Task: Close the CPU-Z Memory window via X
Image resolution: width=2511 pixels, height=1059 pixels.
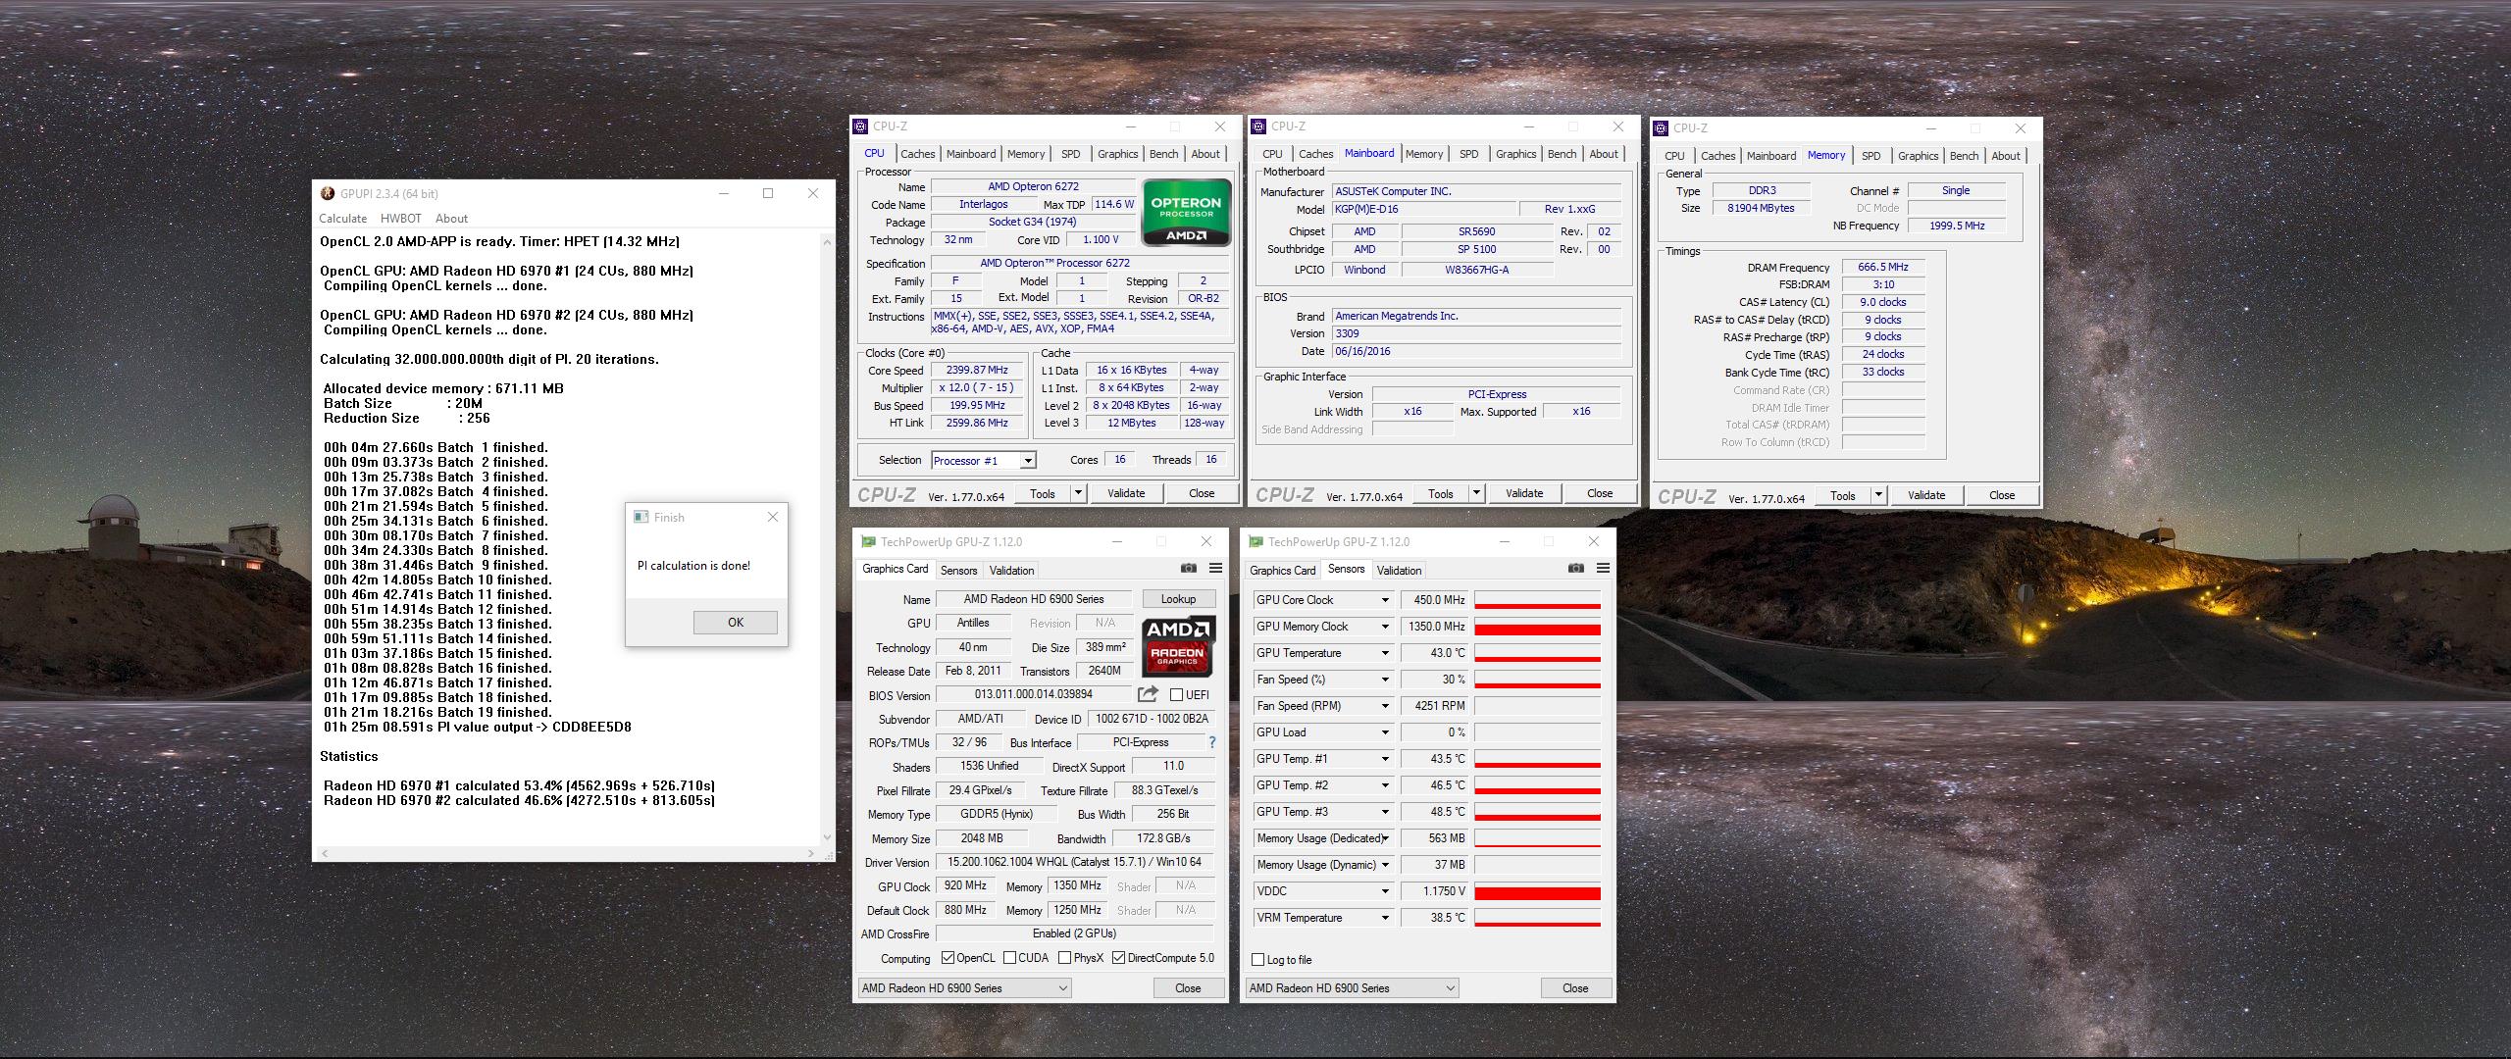Action: click(x=2020, y=128)
